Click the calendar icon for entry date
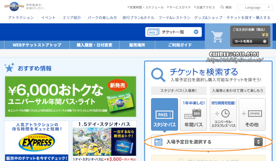 click(x=158, y=142)
